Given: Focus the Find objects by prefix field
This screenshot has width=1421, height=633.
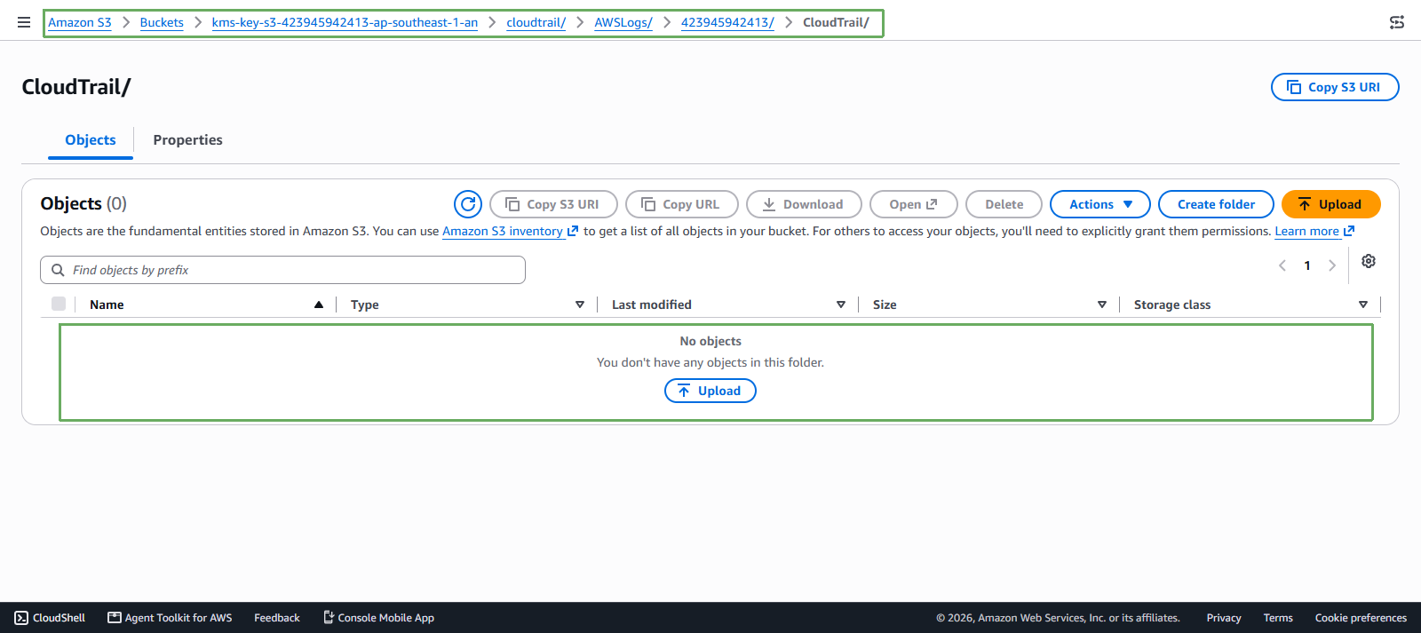Looking at the screenshot, I should [x=282, y=270].
